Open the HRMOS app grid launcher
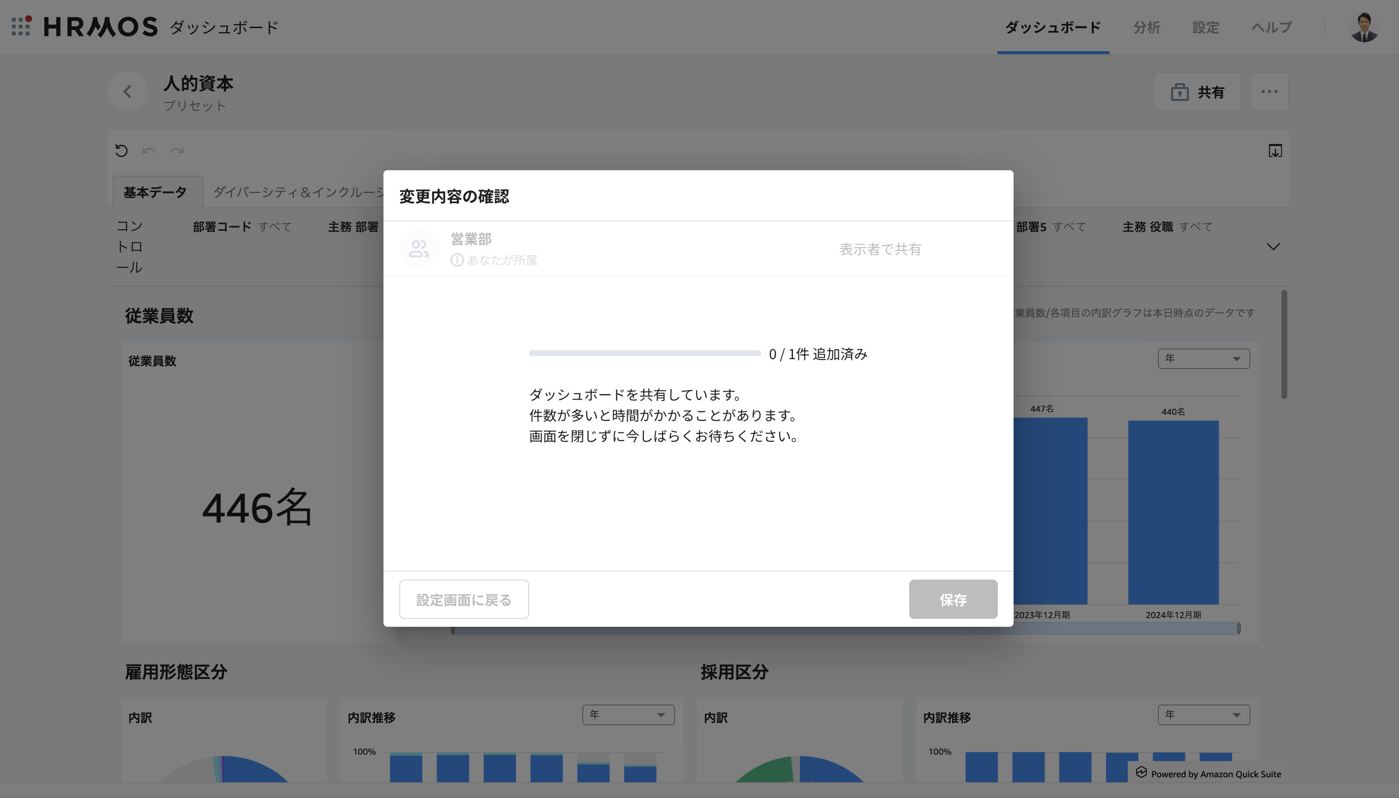 pyautogui.click(x=21, y=26)
